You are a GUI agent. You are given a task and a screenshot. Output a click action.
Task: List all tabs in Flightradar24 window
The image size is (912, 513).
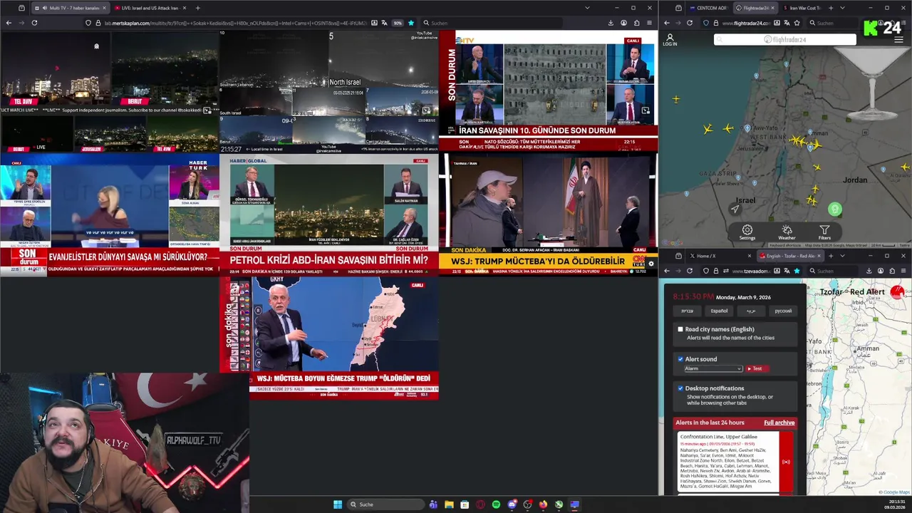coord(842,8)
